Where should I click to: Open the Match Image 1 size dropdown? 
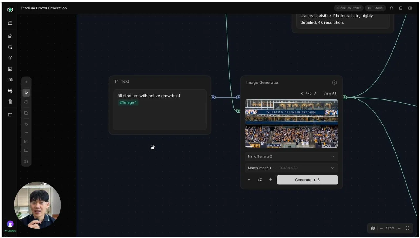coord(291,168)
